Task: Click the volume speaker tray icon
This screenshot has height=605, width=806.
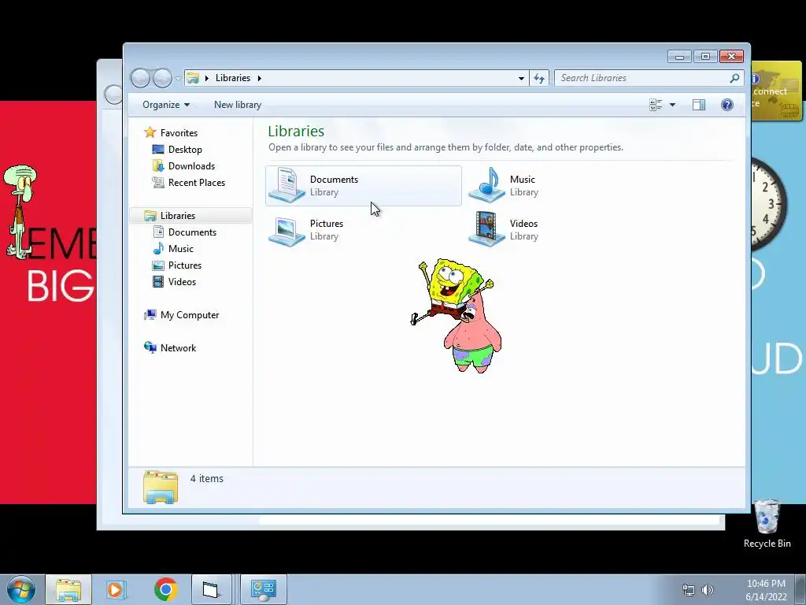Action: 708,590
